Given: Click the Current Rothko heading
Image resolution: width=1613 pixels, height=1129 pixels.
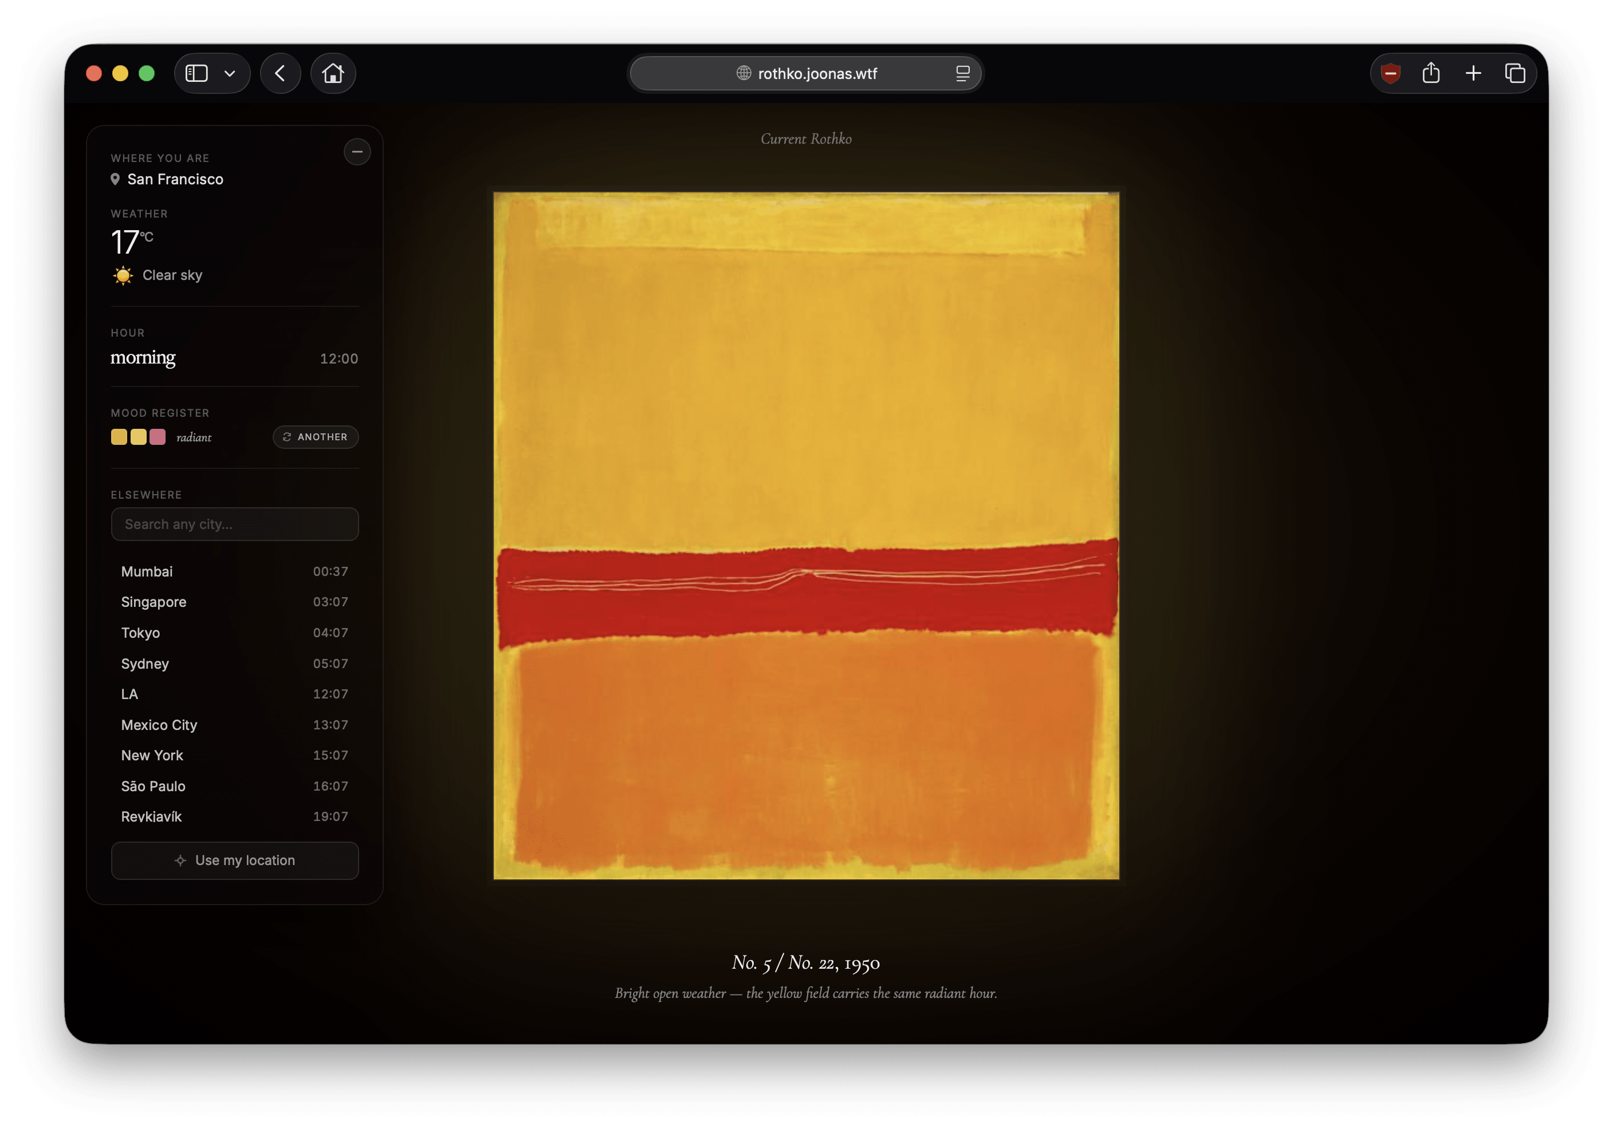Looking at the screenshot, I should [806, 139].
